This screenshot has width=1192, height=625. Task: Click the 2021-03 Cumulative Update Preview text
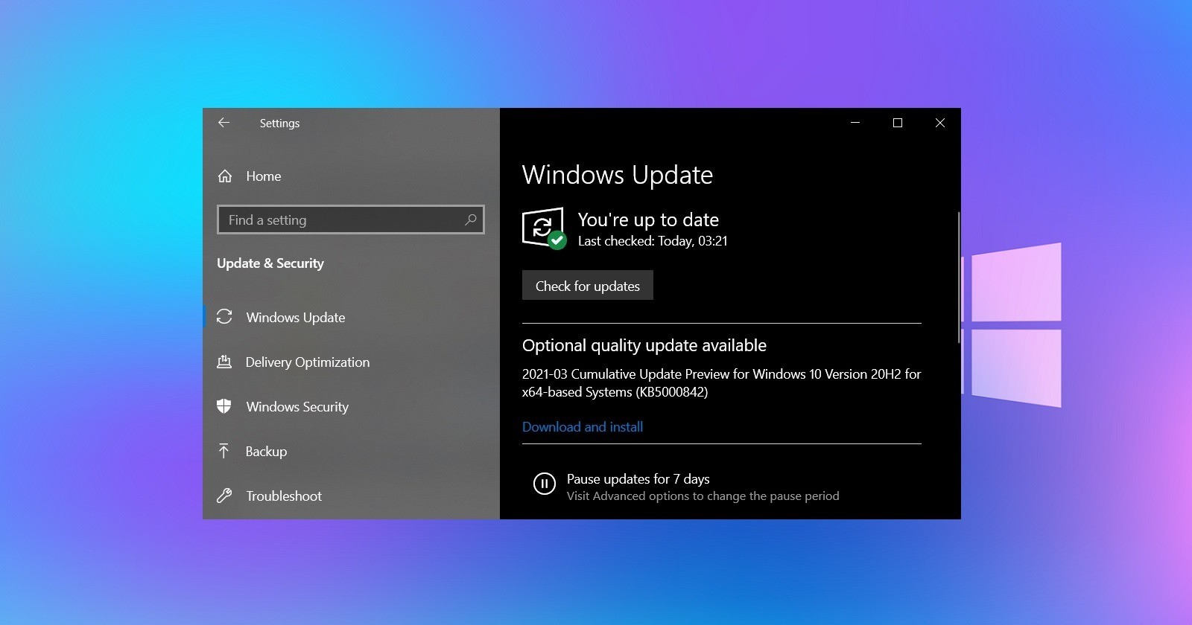coord(721,382)
